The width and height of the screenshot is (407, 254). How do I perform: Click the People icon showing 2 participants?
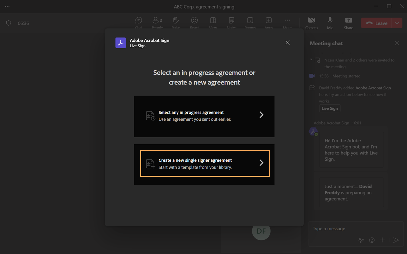(x=157, y=20)
